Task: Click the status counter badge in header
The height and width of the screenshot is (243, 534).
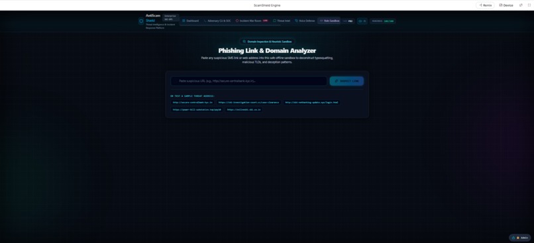Action: tap(383, 21)
